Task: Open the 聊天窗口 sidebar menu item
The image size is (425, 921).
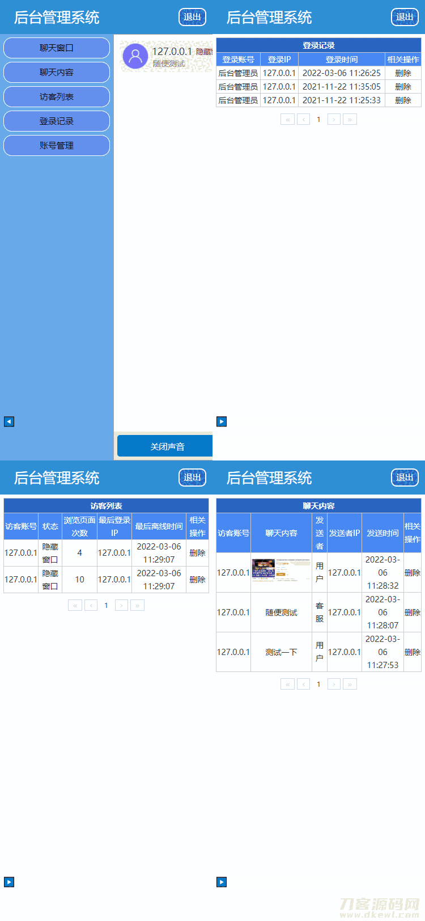Action: pos(57,48)
